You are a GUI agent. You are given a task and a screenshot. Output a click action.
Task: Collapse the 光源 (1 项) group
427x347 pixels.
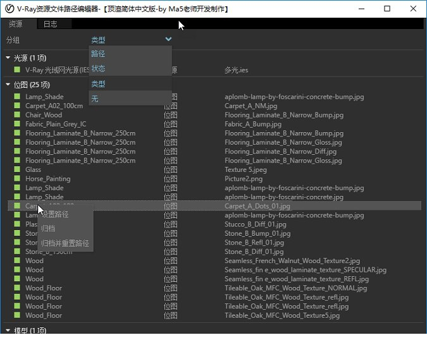8,58
